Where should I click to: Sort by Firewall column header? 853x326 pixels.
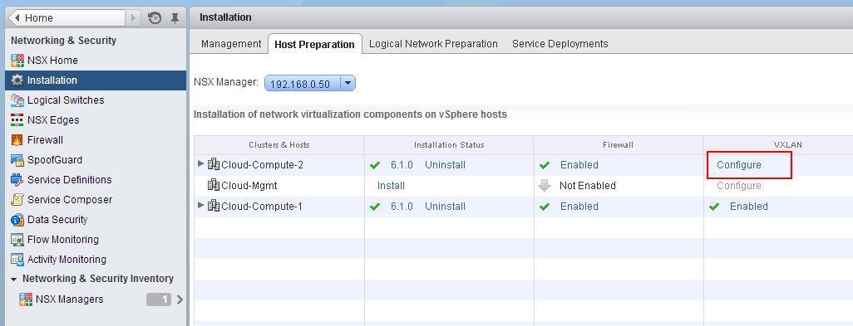pyautogui.click(x=619, y=145)
